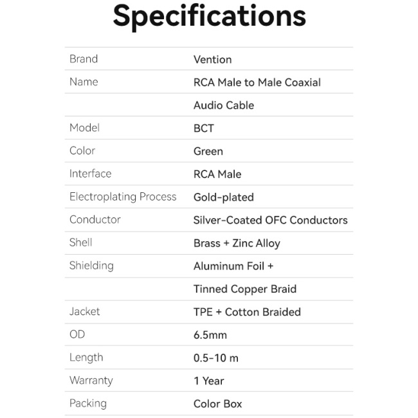Select the RCA Male to Male Coaxial text
The height and width of the screenshot is (418, 418).
[257, 82]
